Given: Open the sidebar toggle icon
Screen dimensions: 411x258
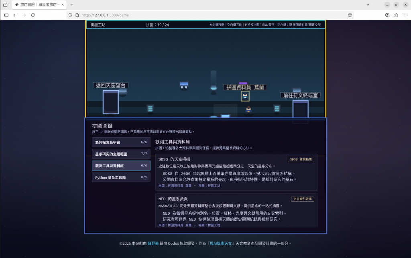Looking at the screenshot, I should pos(6,15).
